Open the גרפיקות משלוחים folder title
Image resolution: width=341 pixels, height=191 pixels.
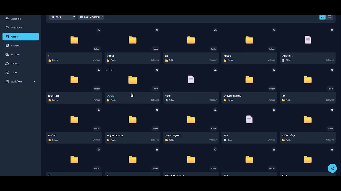232,96
